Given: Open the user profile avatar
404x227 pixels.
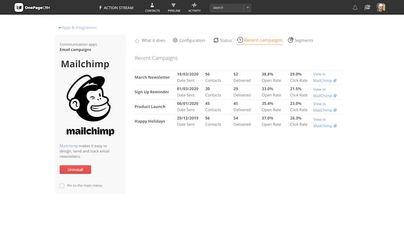Looking at the screenshot, I should click(x=381, y=7).
